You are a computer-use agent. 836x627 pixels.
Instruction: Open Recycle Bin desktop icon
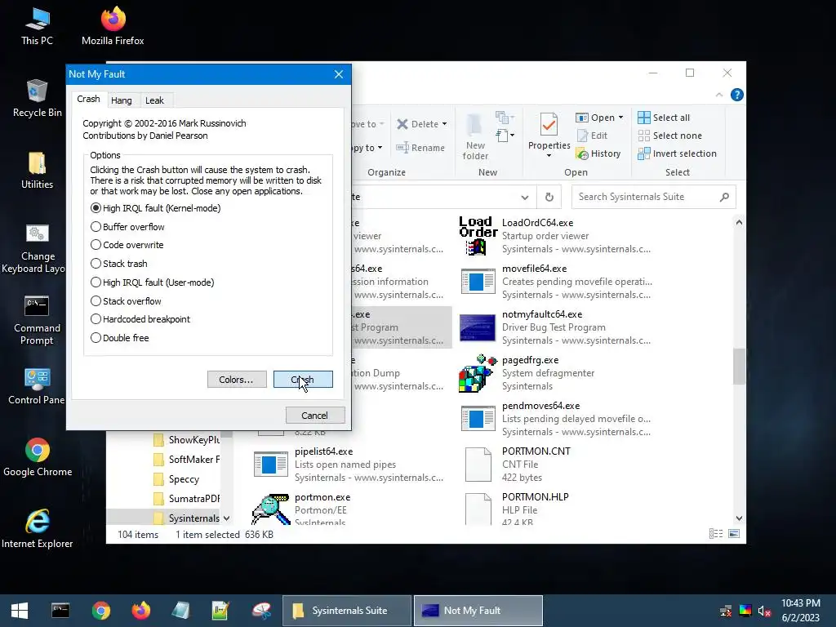click(x=37, y=99)
